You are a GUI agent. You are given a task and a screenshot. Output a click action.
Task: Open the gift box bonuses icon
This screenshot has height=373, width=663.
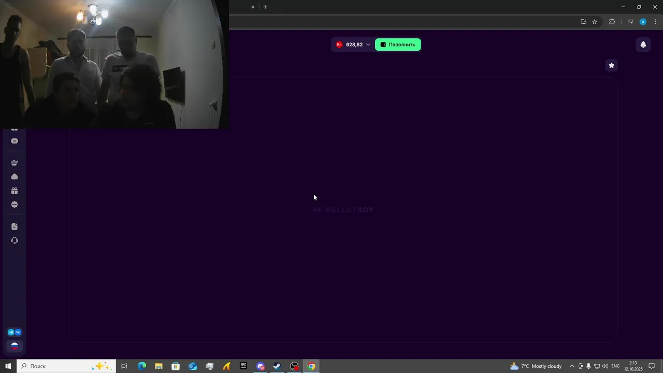click(x=15, y=191)
